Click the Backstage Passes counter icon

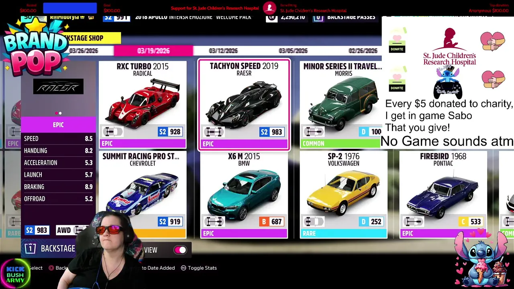pos(318,17)
